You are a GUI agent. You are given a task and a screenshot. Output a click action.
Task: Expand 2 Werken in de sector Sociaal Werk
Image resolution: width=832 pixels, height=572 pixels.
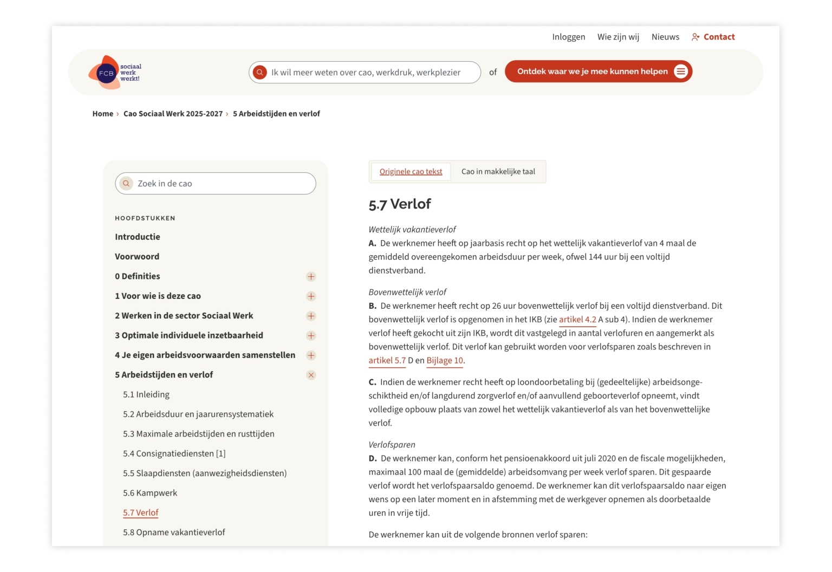[x=311, y=316]
